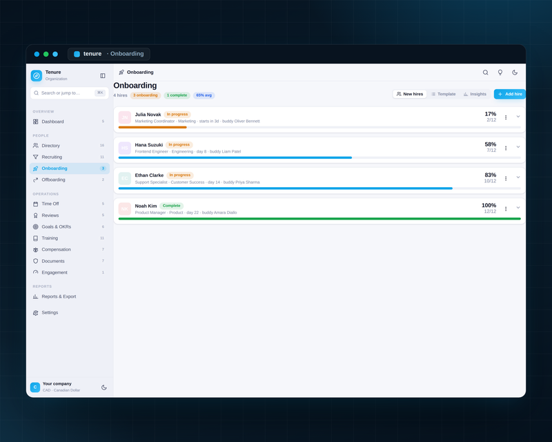Viewport: 552px width, 442px height.
Task: Toggle theme with moon icon in sidebar footer
Action: [x=104, y=387]
